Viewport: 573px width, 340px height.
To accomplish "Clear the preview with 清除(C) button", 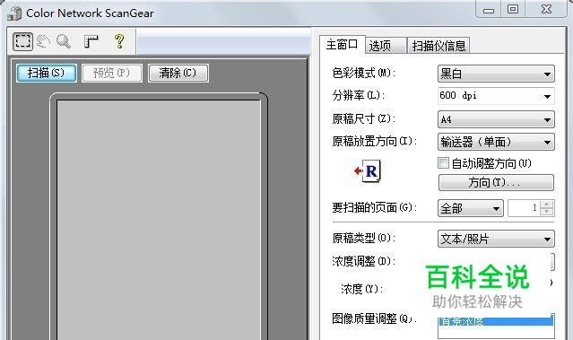I will click(x=178, y=73).
